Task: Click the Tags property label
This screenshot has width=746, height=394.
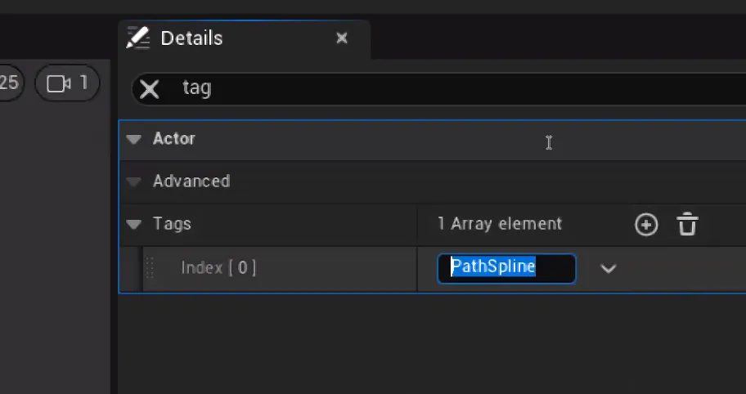Action: [172, 224]
